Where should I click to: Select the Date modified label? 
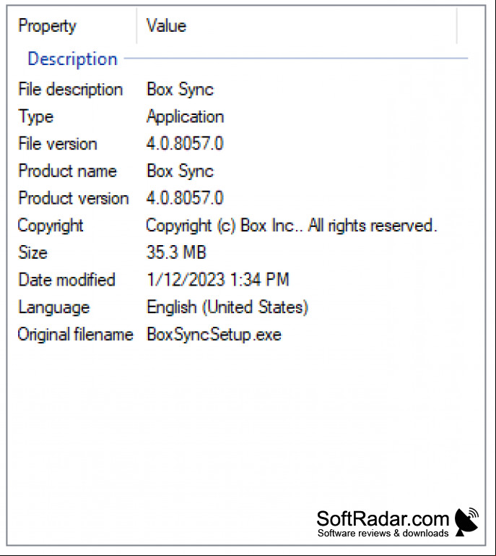pos(67,280)
